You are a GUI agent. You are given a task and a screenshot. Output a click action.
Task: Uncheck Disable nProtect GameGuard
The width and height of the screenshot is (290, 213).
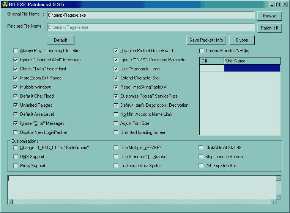116,51
